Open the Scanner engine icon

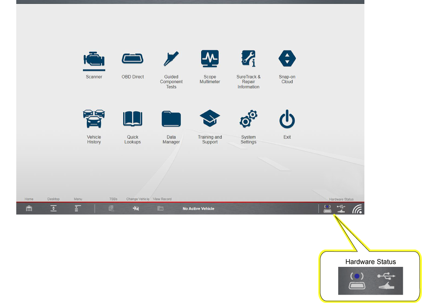(x=94, y=59)
